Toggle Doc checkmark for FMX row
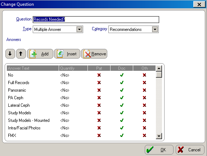 [x=122, y=136]
